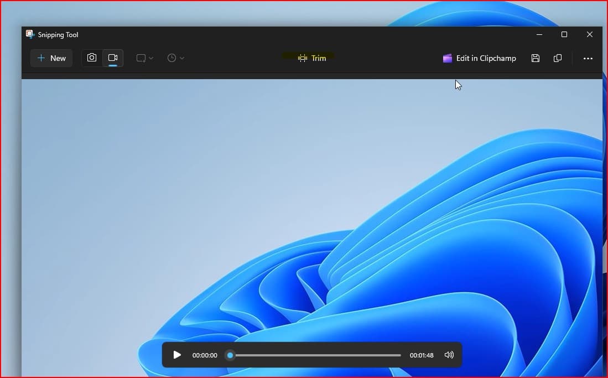Click the 00:01:48 total duration label
The height and width of the screenshot is (378, 608).
(422, 355)
